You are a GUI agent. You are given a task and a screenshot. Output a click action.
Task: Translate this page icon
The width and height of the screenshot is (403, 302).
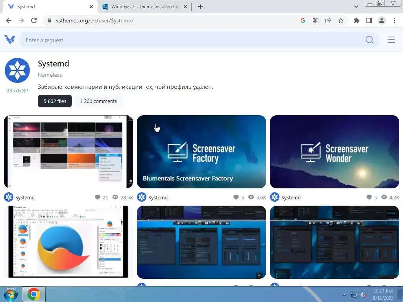(316, 20)
